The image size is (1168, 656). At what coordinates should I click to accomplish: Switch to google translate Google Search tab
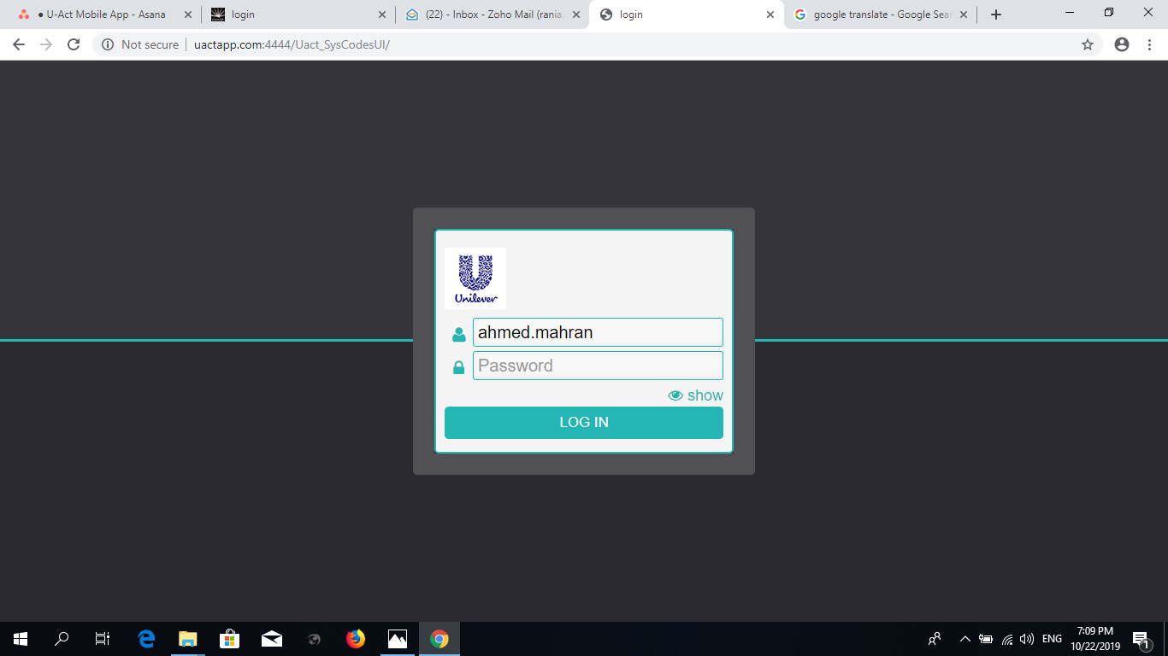(x=881, y=15)
